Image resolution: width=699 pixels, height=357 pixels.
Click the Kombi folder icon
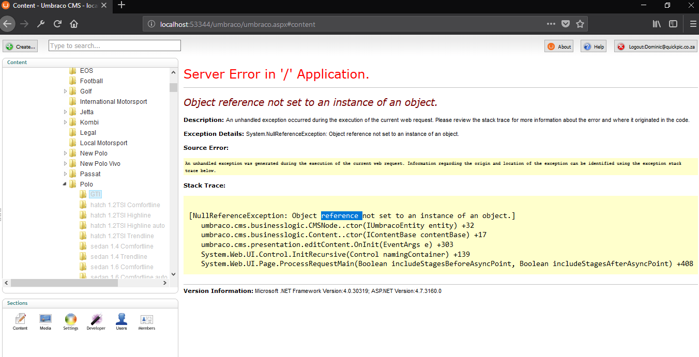pos(73,122)
